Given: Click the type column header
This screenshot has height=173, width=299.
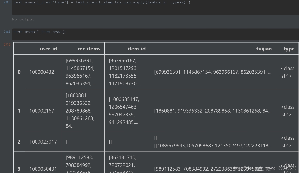Looking at the screenshot, I should pyautogui.click(x=287, y=49).
